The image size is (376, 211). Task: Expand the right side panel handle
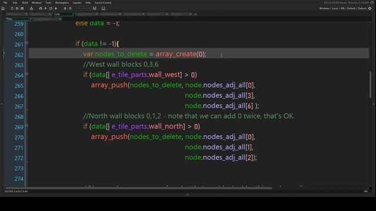374,104
